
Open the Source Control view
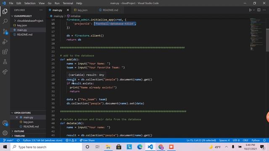(x=5, y=31)
